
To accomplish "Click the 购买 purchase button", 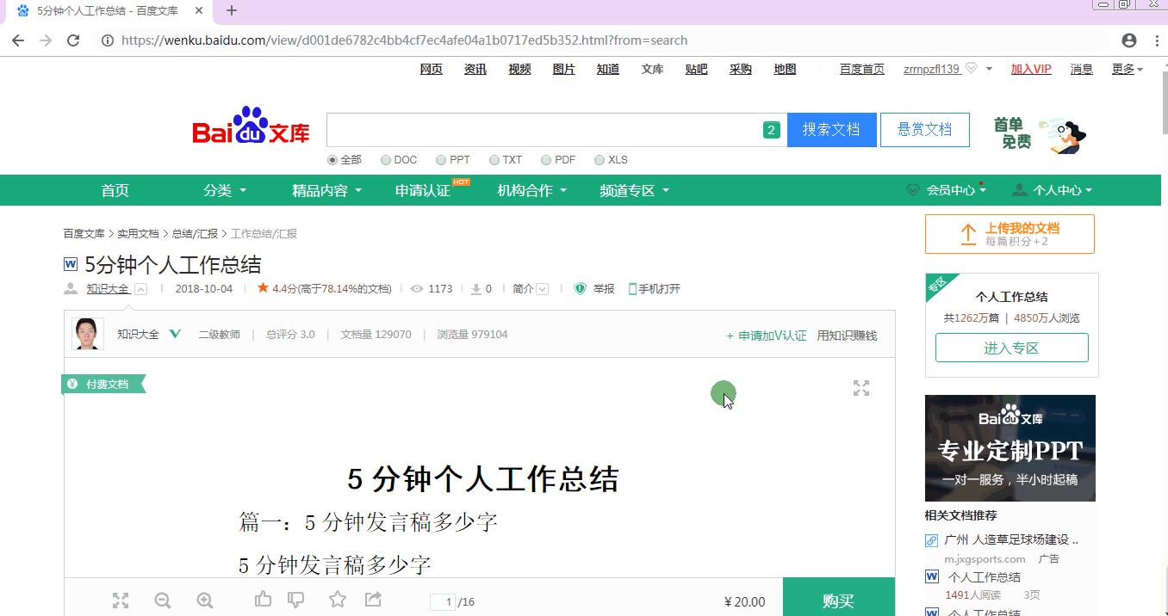I will pos(837,600).
